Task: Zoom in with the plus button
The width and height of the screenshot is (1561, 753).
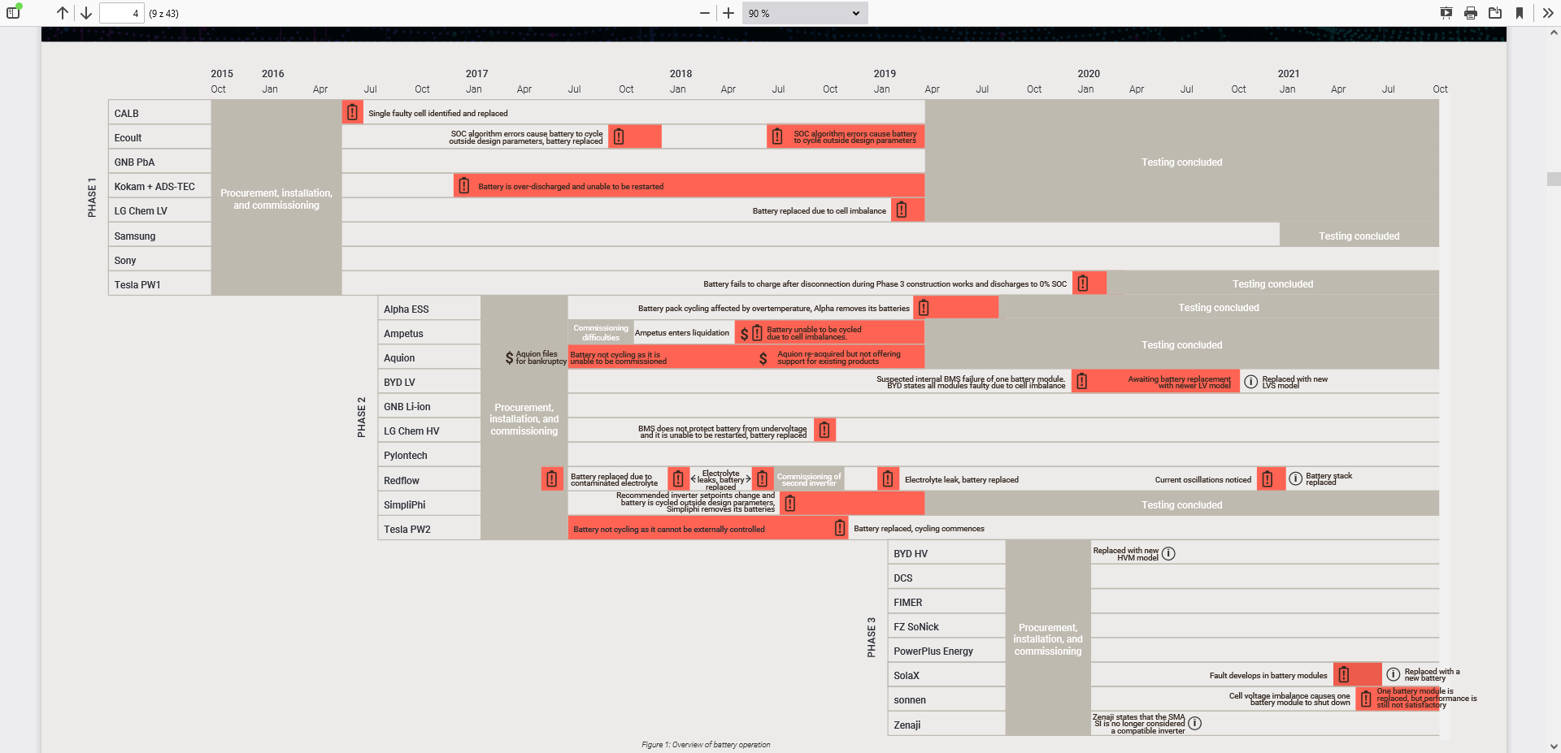Action: (728, 13)
